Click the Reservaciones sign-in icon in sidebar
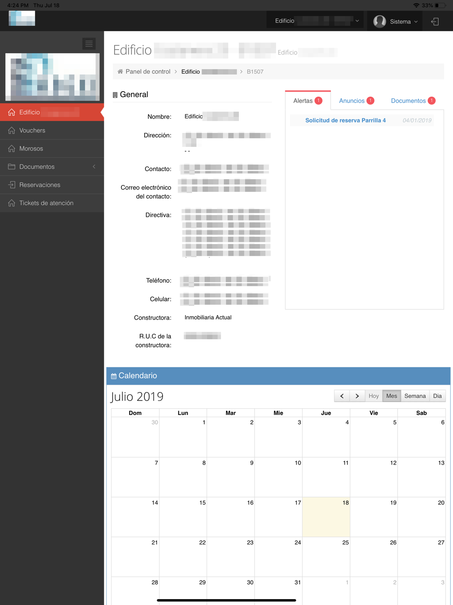The height and width of the screenshot is (605, 453). [x=12, y=185]
